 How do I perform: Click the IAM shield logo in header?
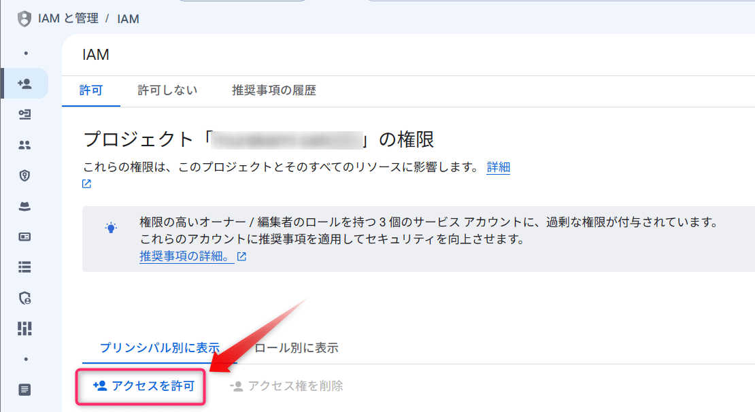pyautogui.click(x=24, y=19)
